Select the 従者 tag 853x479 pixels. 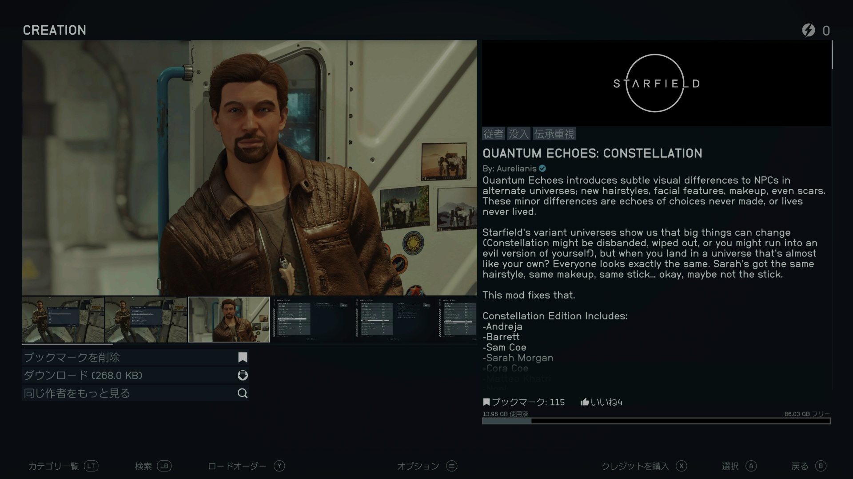click(494, 134)
